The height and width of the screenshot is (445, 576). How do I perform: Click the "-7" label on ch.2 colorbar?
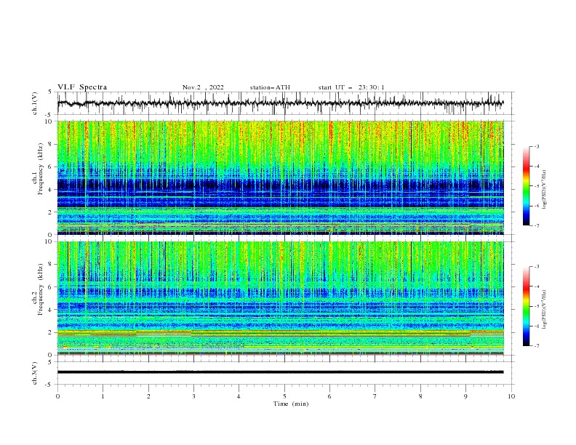click(x=537, y=345)
